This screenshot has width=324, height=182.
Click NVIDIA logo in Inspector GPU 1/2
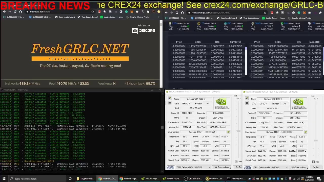[222, 104]
